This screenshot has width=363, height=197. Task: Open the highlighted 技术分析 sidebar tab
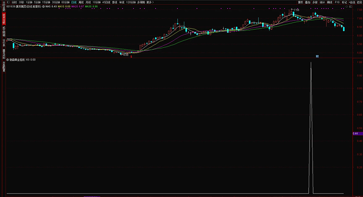(x=4, y=19)
